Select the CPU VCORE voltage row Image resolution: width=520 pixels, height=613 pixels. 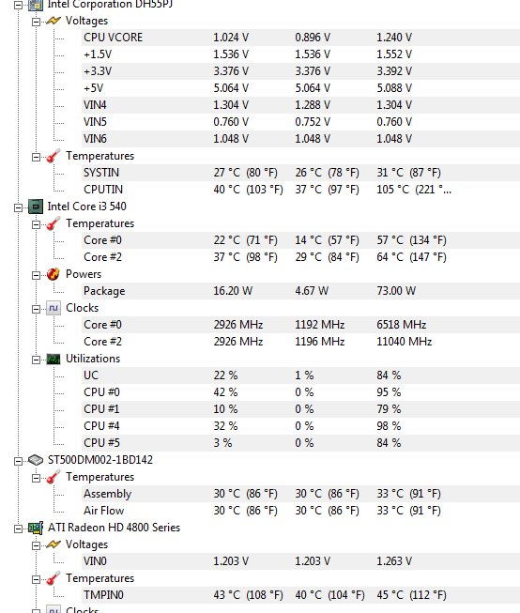click(300, 38)
